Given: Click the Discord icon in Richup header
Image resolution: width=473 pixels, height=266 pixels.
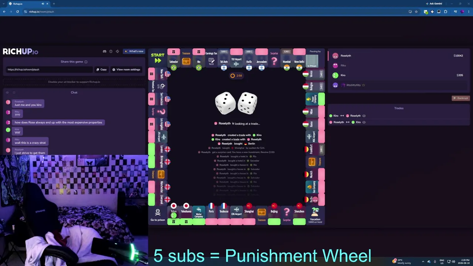Looking at the screenshot, I should [x=105, y=51].
